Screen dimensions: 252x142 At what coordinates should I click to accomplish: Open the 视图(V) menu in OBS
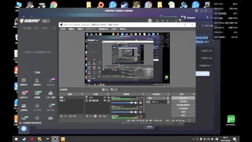(x=80, y=29)
